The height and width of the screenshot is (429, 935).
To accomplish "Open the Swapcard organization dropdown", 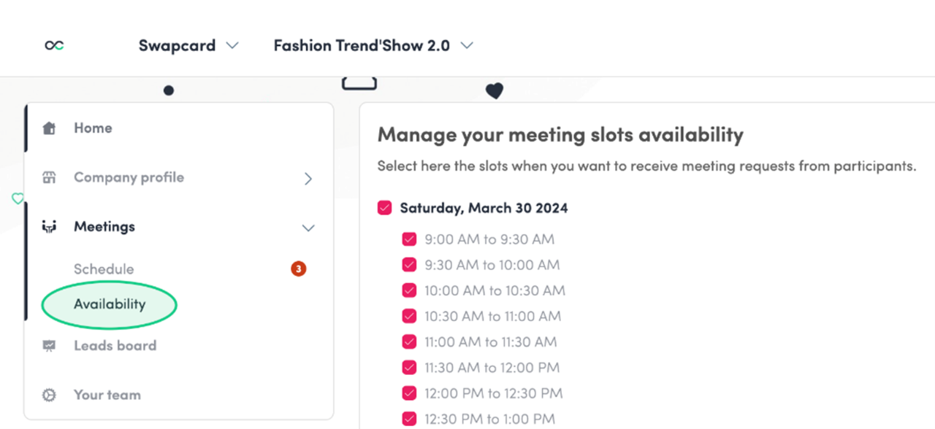I will coord(188,45).
